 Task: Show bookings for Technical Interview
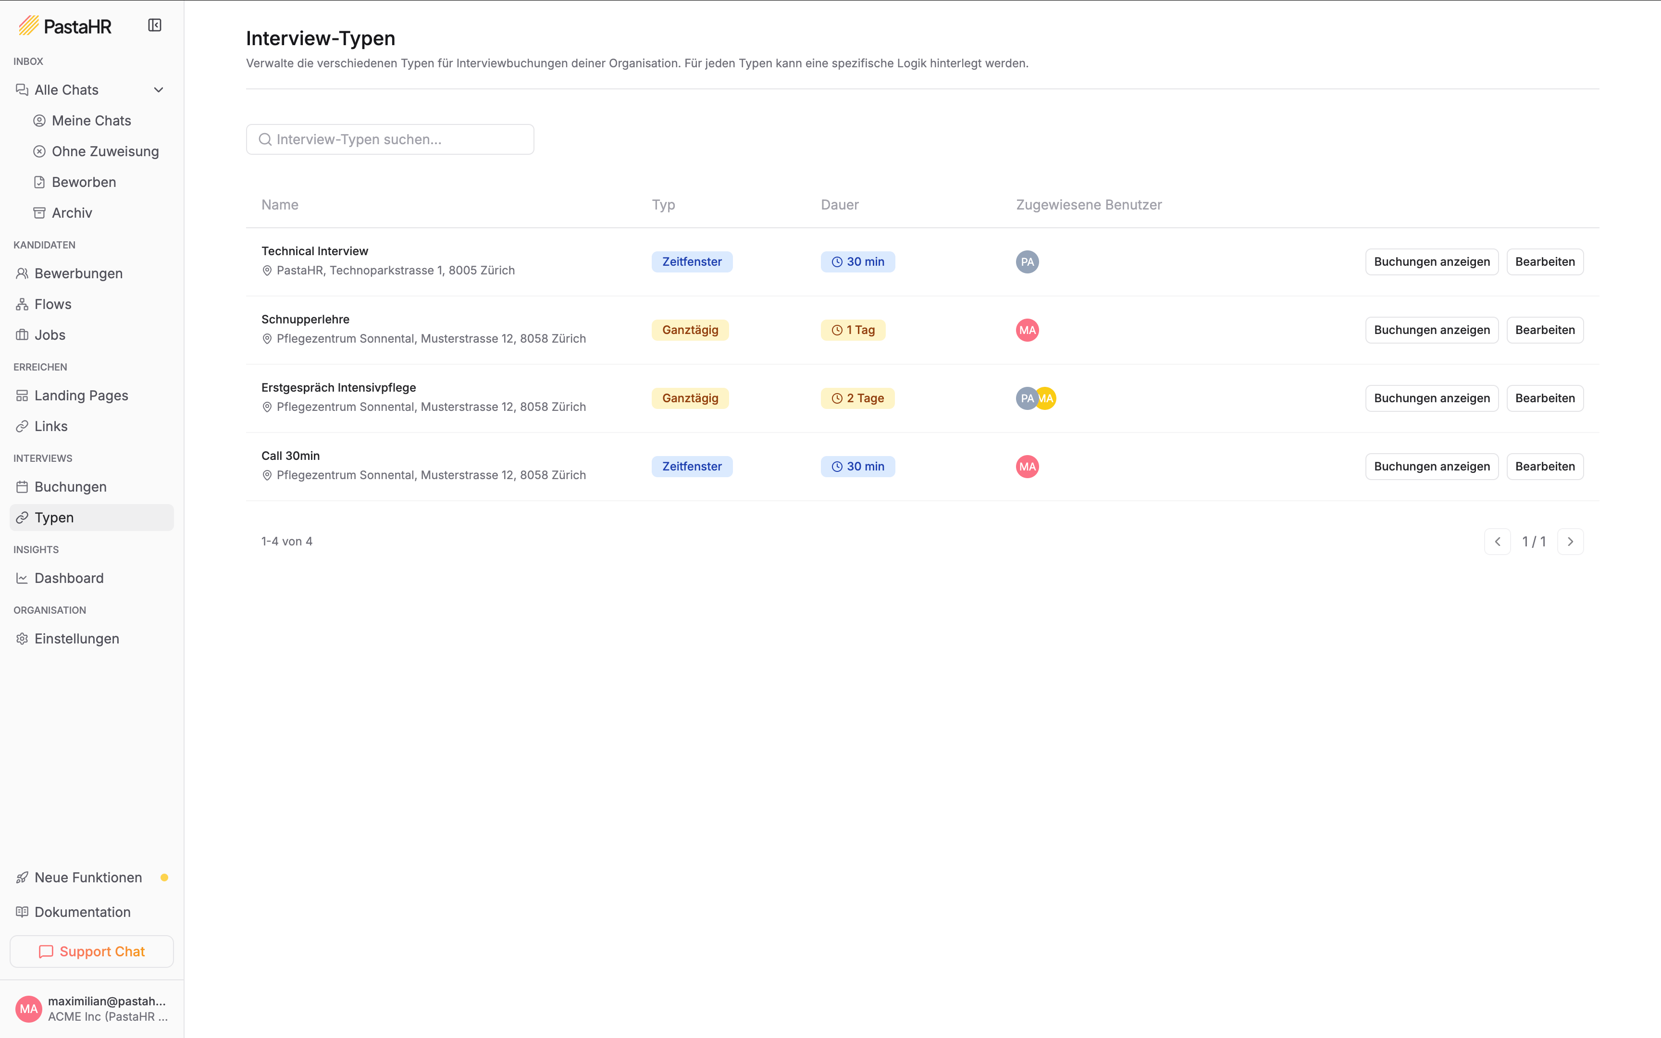(x=1432, y=261)
